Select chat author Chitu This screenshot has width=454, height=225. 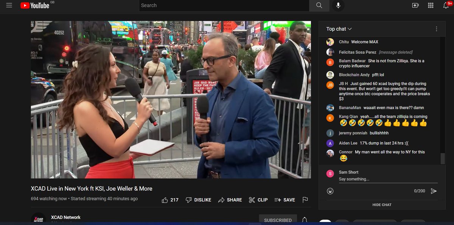[x=344, y=42]
